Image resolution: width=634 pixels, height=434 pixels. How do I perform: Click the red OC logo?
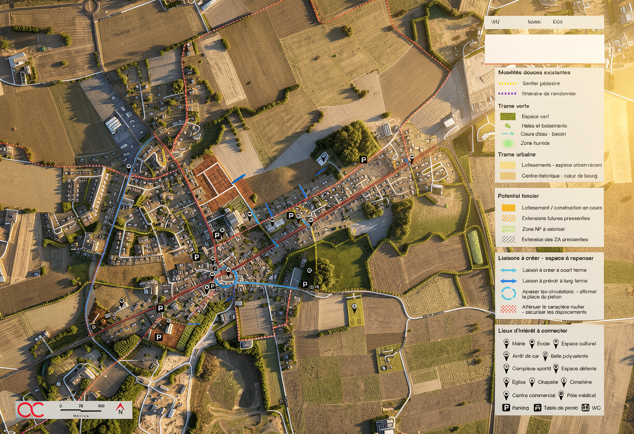click(x=31, y=409)
